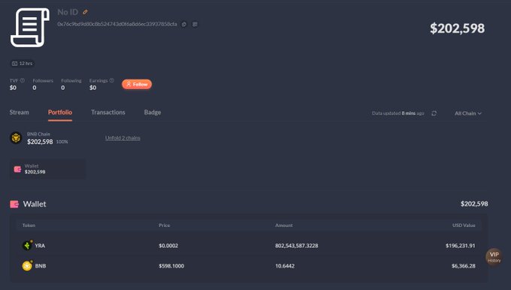This screenshot has height=290, width=511.
Task: Click the amount 10.6442
Action: [x=285, y=266]
